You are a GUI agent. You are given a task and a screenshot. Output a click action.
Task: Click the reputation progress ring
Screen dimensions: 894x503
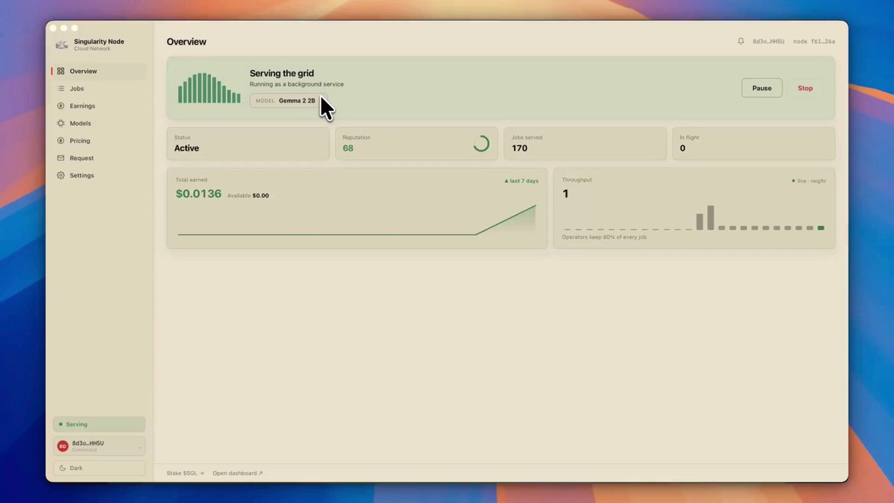point(481,144)
